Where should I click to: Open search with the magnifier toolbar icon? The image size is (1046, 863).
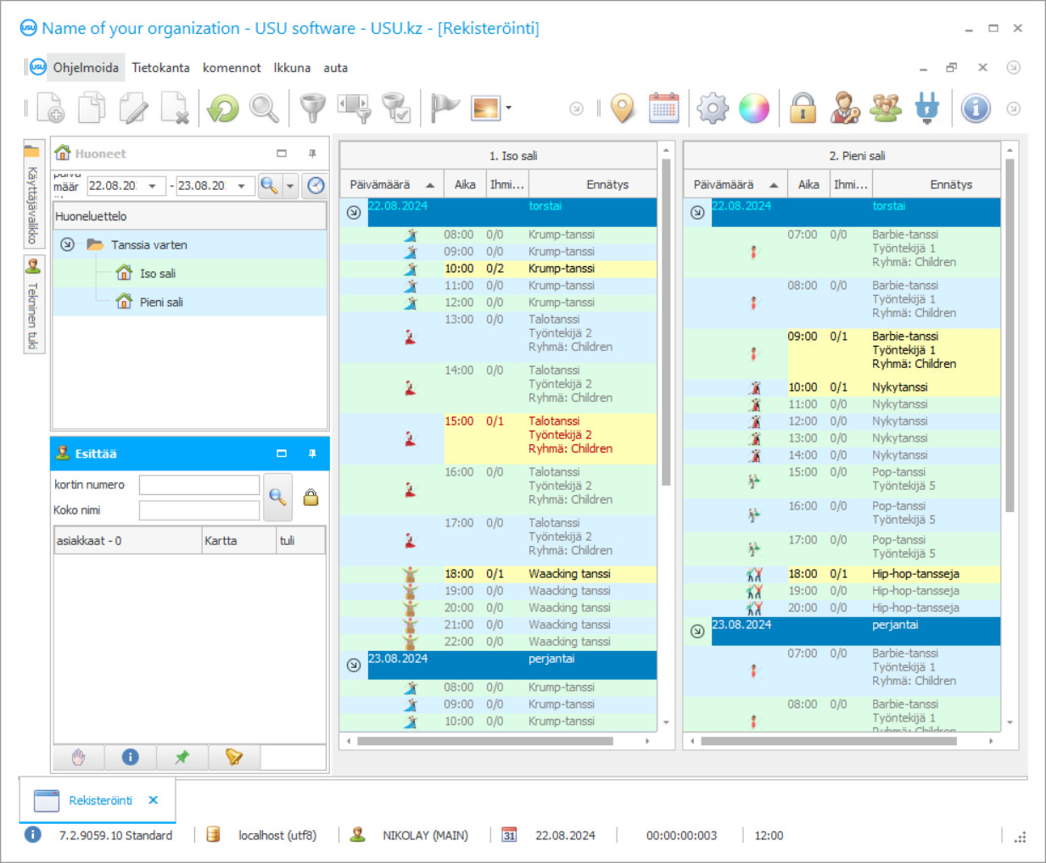(264, 109)
